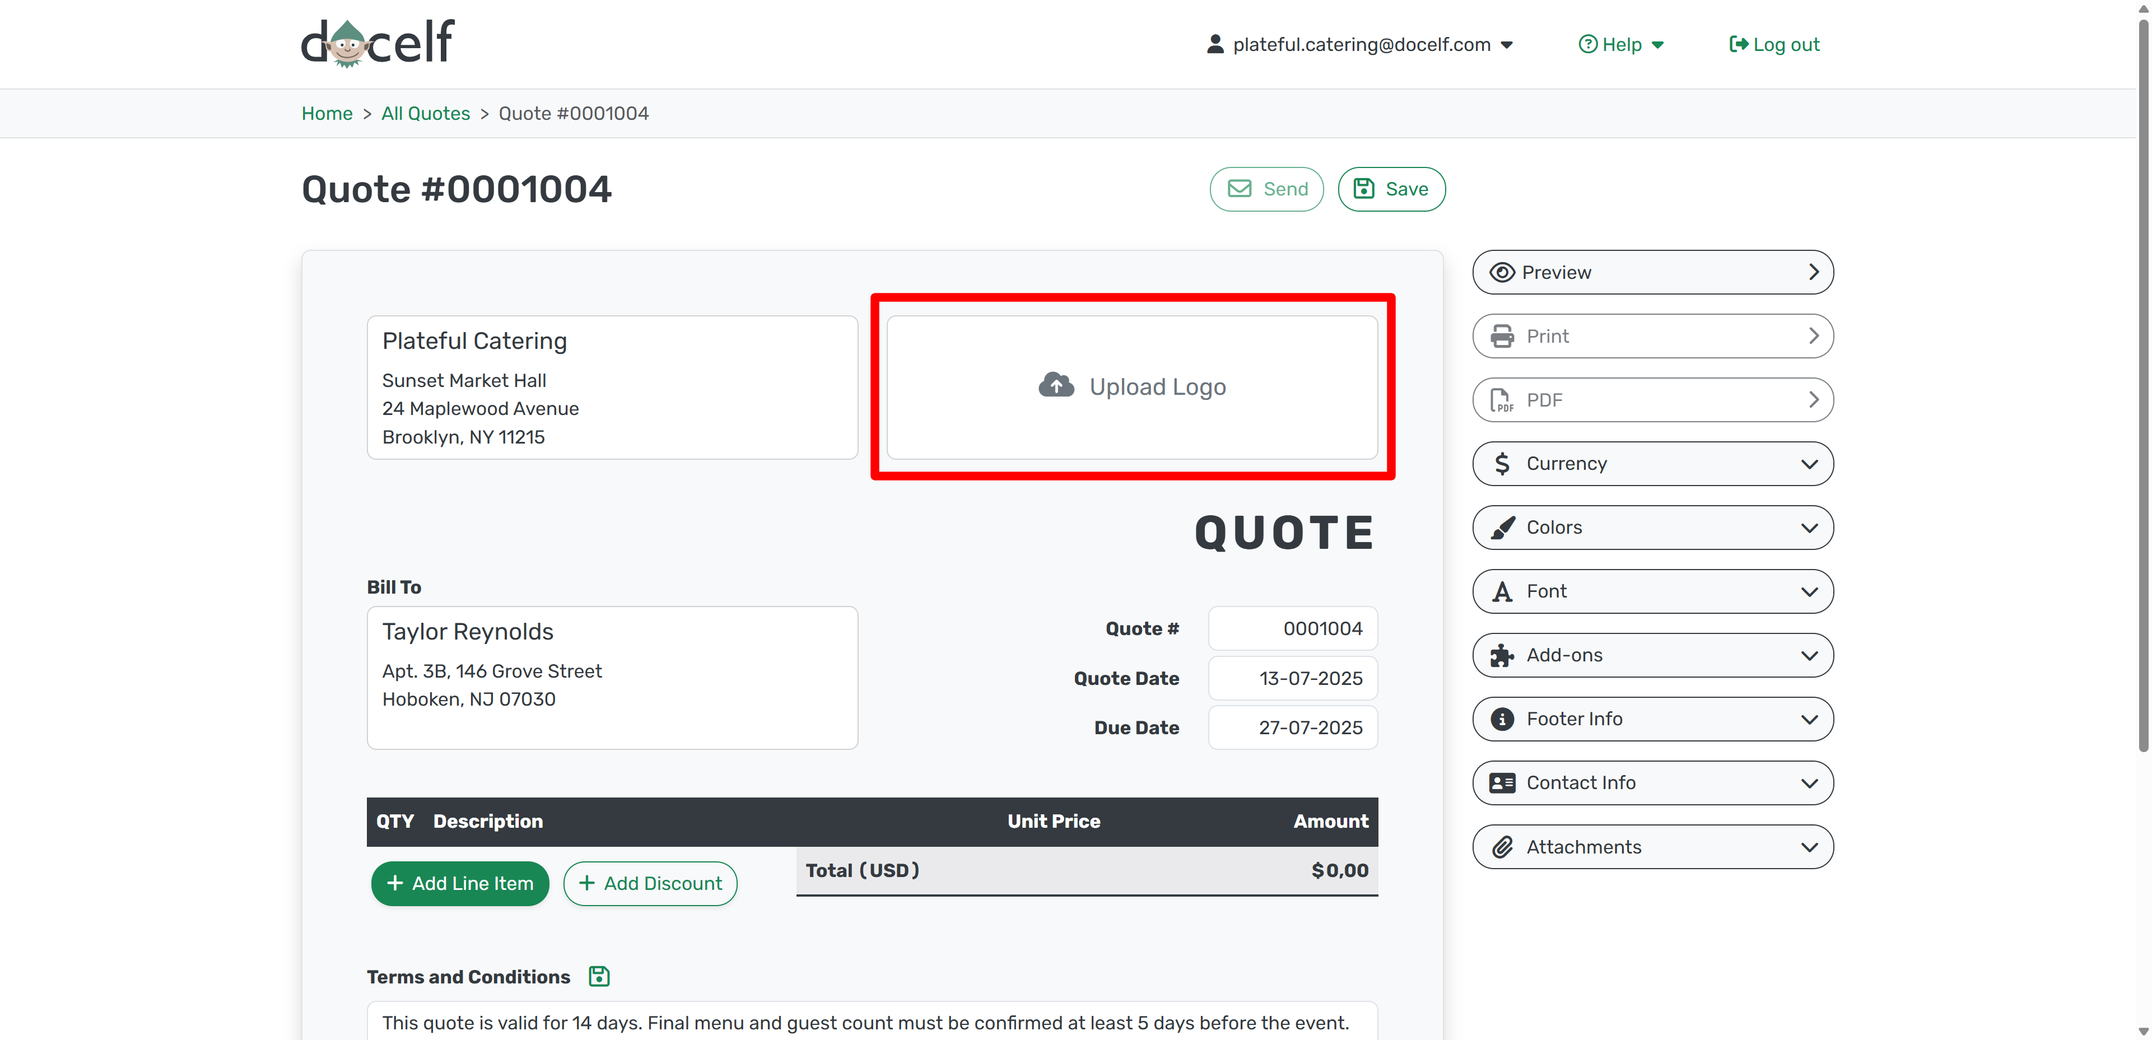Click the Unit Price column header

pyautogui.click(x=1054, y=821)
